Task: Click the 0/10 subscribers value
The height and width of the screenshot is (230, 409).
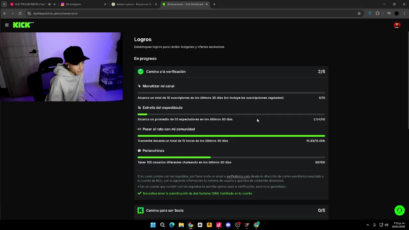Action: [322, 98]
